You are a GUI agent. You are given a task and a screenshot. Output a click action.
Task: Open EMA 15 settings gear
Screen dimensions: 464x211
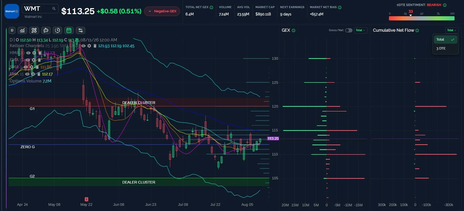tap(33, 74)
